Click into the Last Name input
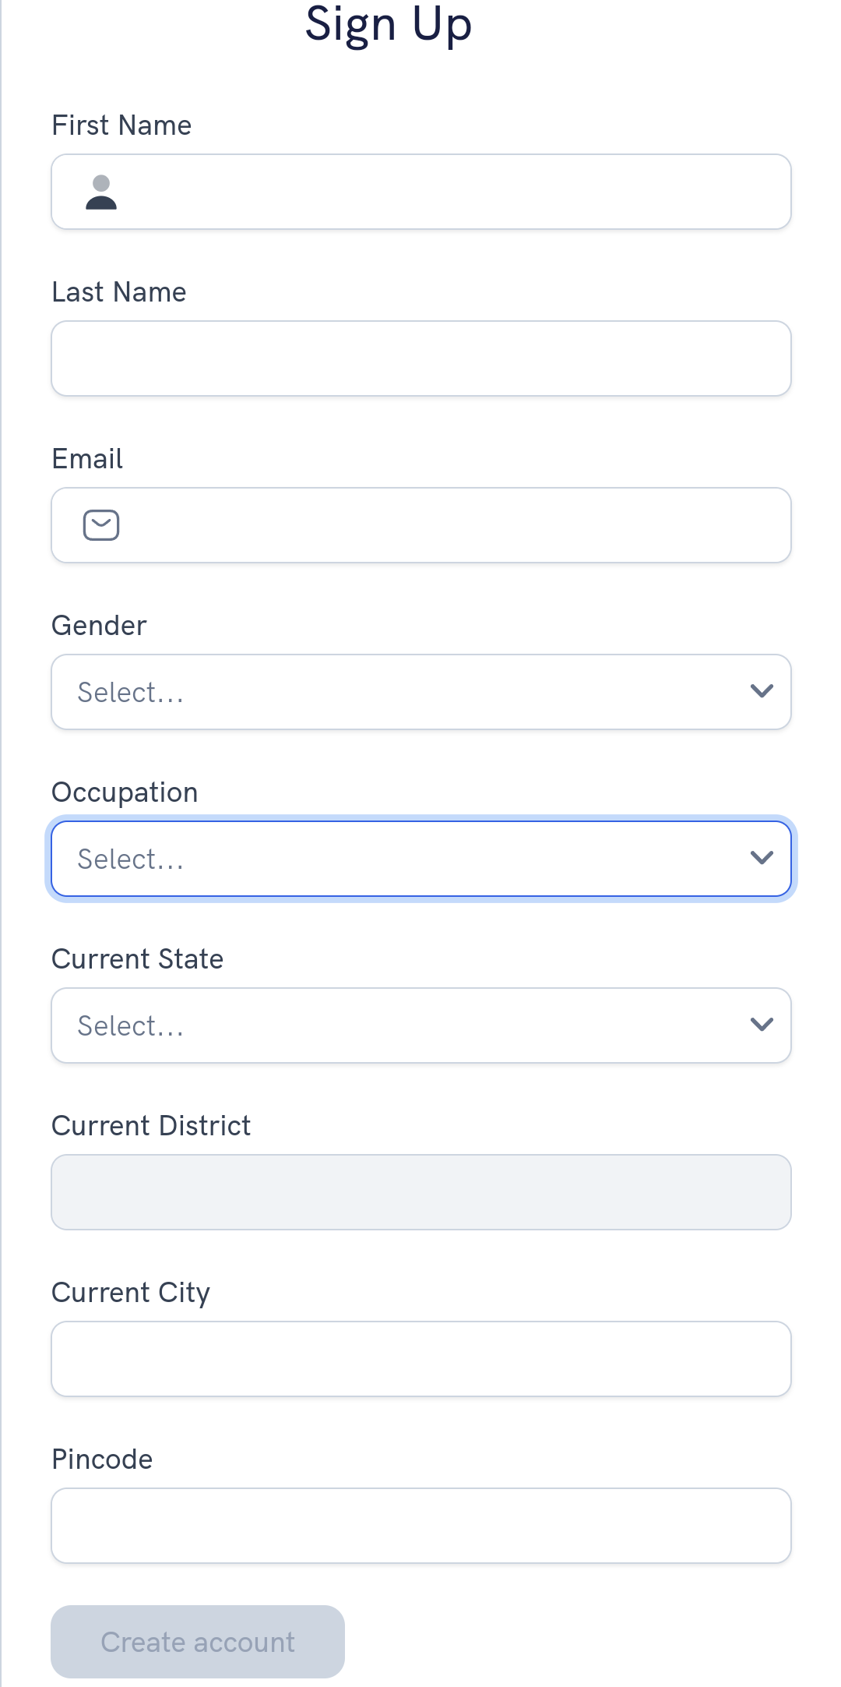This screenshot has height=1687, width=841. click(x=420, y=358)
